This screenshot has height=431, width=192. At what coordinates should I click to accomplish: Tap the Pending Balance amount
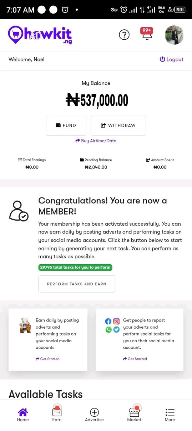pos(96,167)
